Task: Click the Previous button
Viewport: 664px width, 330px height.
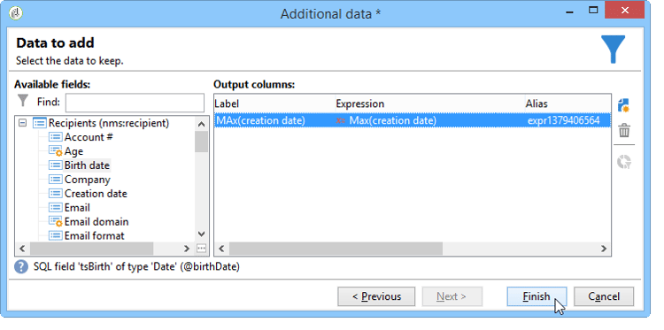Action: [x=376, y=296]
